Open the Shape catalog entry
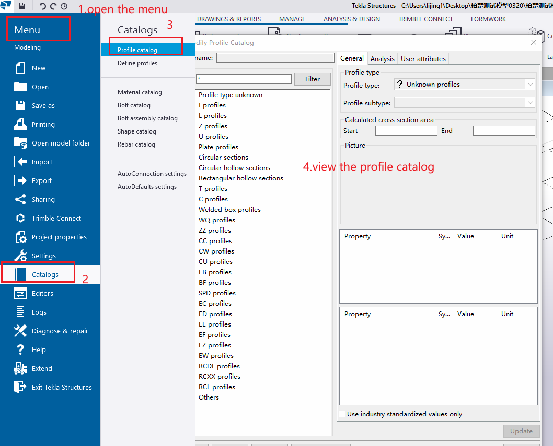553x446 pixels. tap(137, 131)
